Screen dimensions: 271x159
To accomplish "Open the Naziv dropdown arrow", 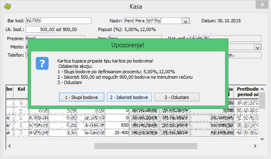I will tap(186, 21).
